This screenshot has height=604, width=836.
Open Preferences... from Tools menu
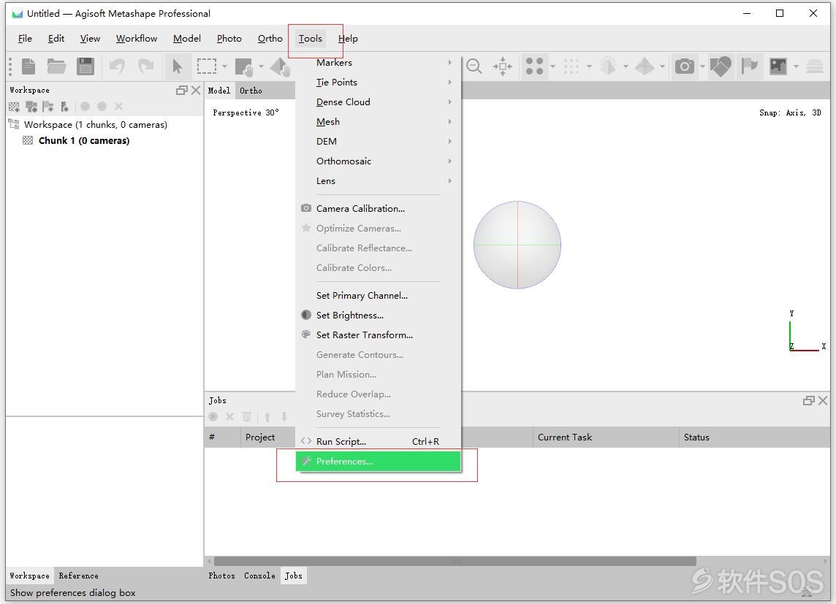point(378,462)
